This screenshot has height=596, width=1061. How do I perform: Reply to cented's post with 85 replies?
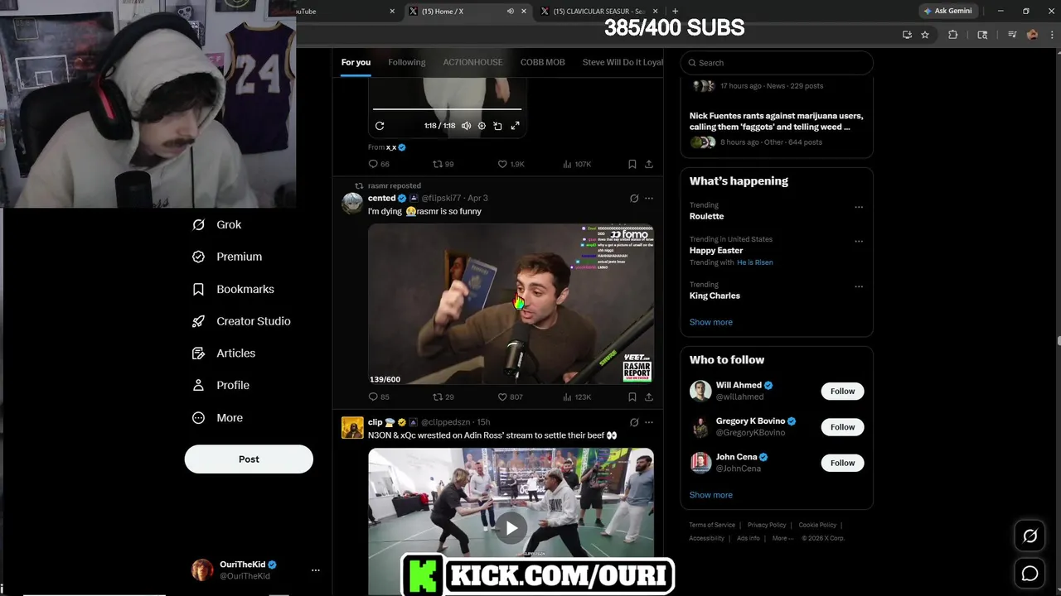[x=379, y=397]
